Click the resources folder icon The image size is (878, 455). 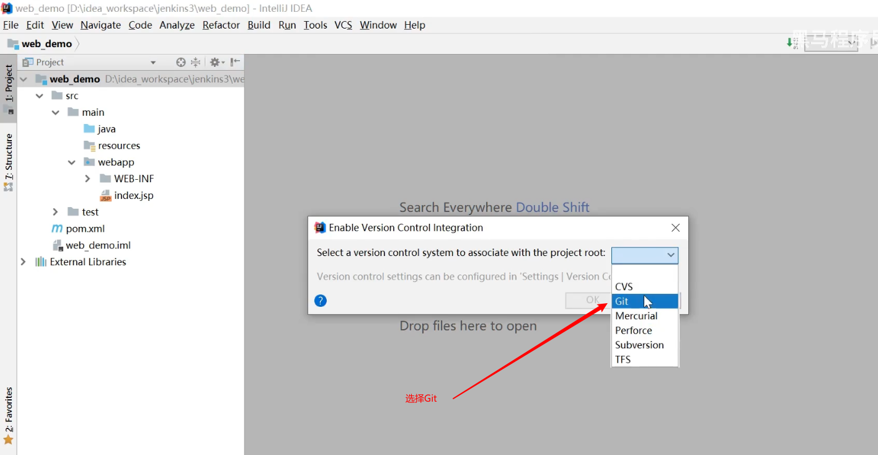coord(89,146)
